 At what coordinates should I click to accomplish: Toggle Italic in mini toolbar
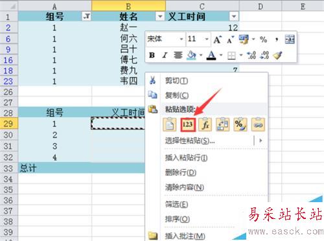click(x=165, y=55)
